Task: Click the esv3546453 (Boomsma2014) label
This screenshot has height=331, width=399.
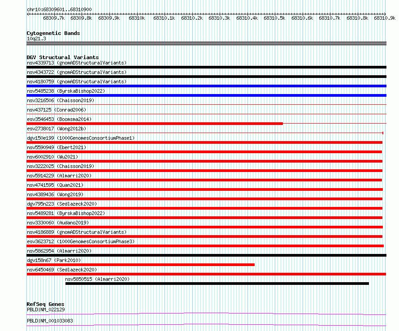Action: coord(59,119)
